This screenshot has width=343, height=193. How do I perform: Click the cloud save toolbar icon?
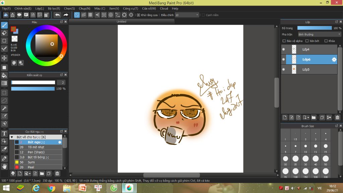(x=6, y=15)
